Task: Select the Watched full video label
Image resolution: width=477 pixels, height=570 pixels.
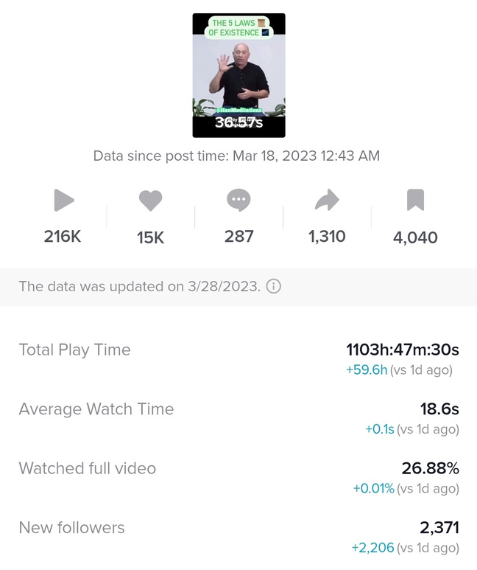Action: [x=87, y=468]
